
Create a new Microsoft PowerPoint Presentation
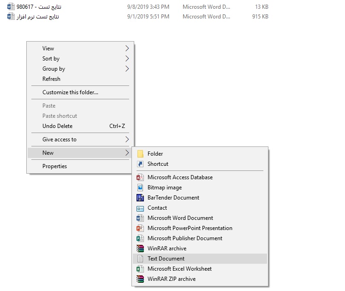click(x=200, y=228)
